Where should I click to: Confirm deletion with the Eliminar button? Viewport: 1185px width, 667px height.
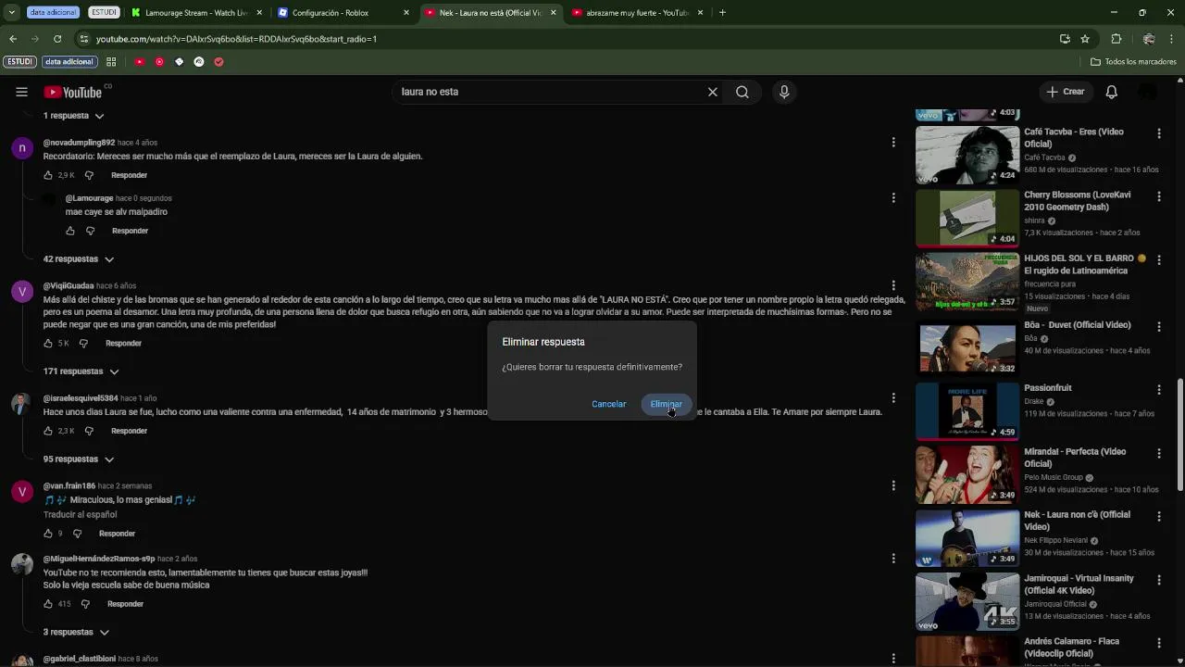tap(666, 404)
